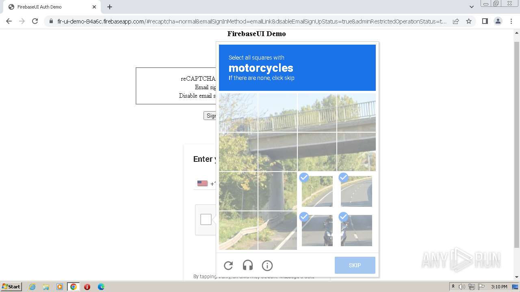The height and width of the screenshot is (292, 520).
Task: Switch to the audio challenge headphones icon
Action: coord(248,266)
